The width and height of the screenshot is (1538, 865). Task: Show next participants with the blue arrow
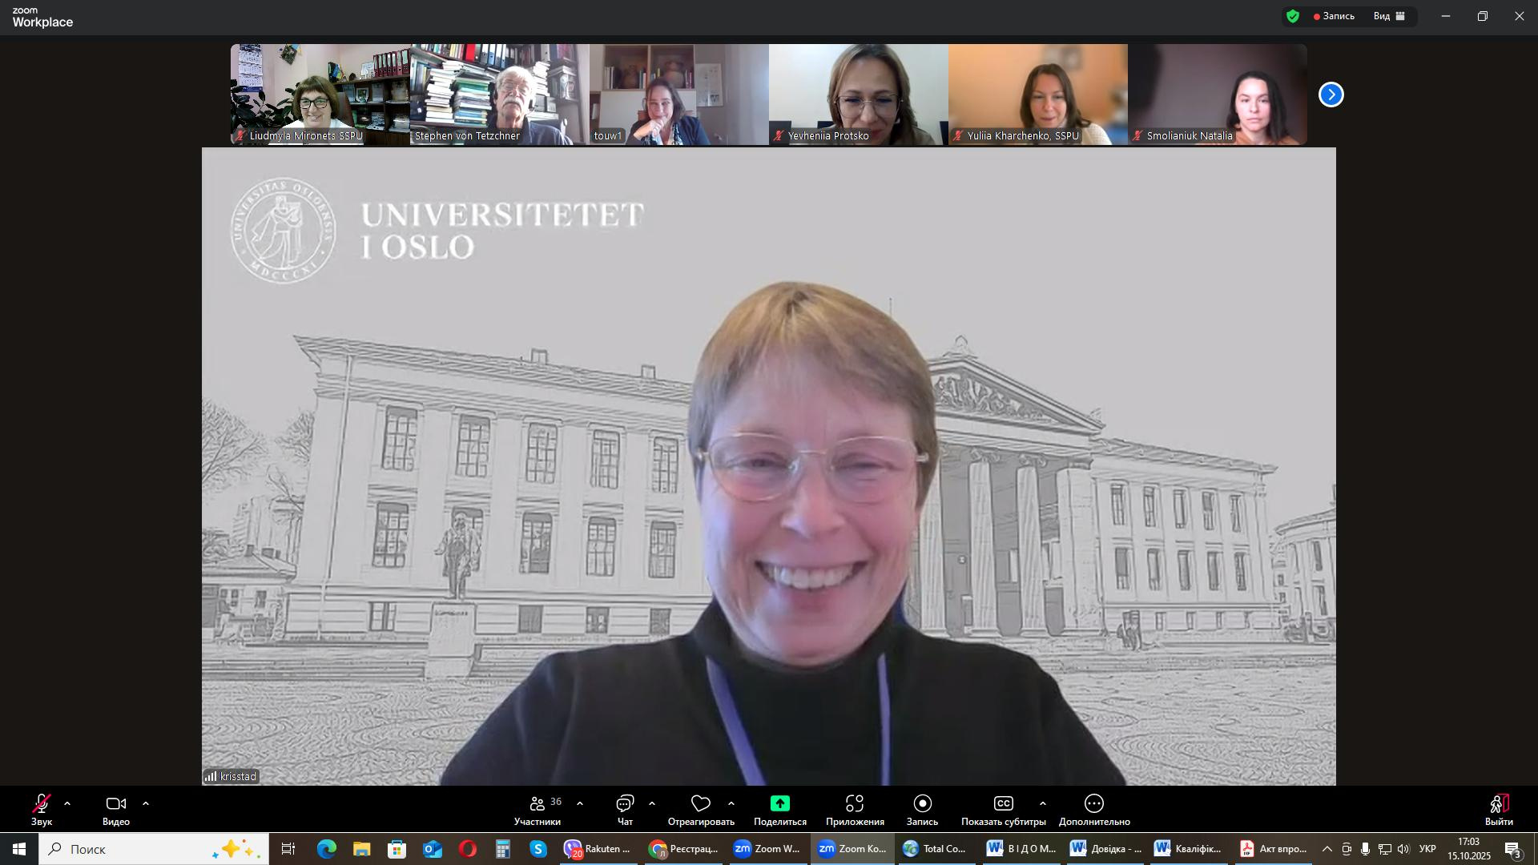(1331, 95)
